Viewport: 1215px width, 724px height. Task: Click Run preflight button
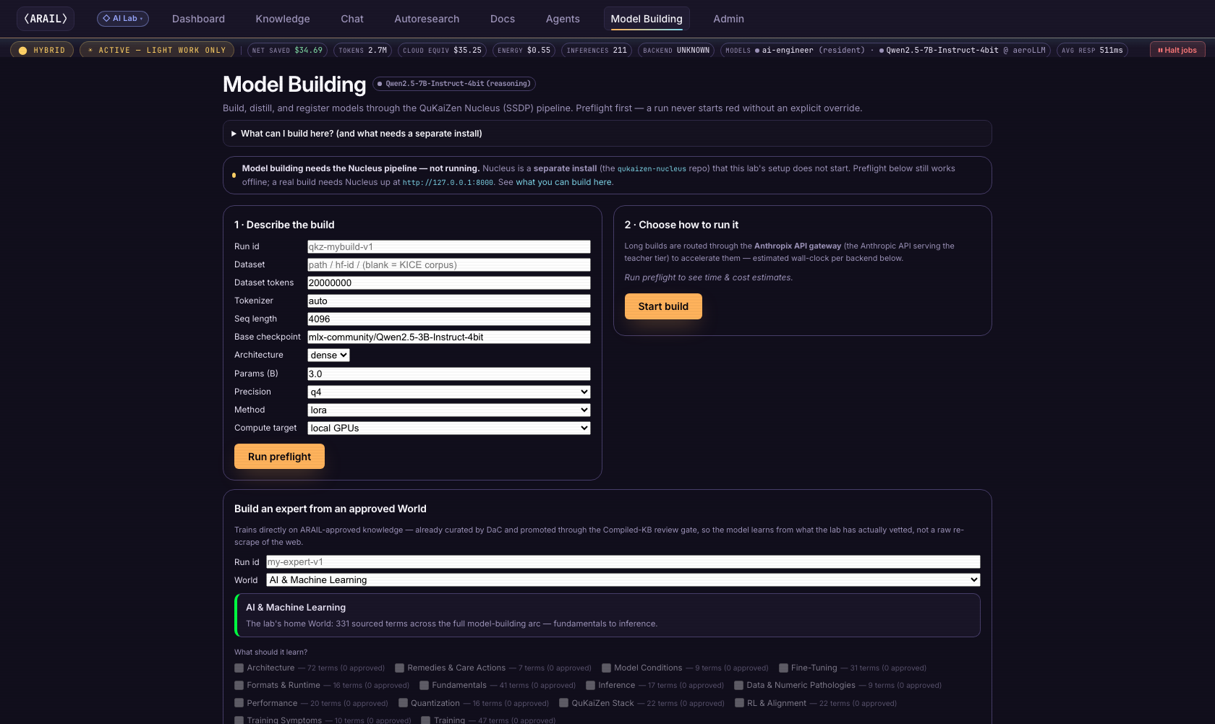279,457
